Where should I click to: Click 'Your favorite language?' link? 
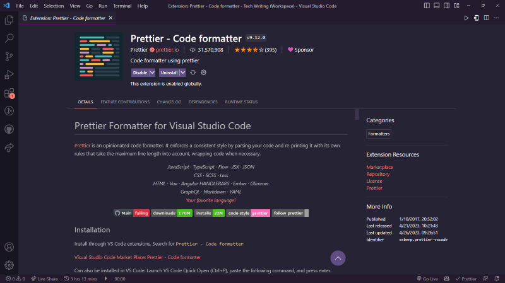211,200
